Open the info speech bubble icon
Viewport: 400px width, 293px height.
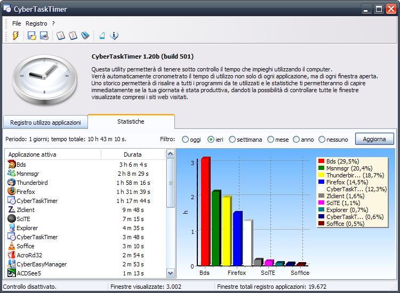pos(114,36)
